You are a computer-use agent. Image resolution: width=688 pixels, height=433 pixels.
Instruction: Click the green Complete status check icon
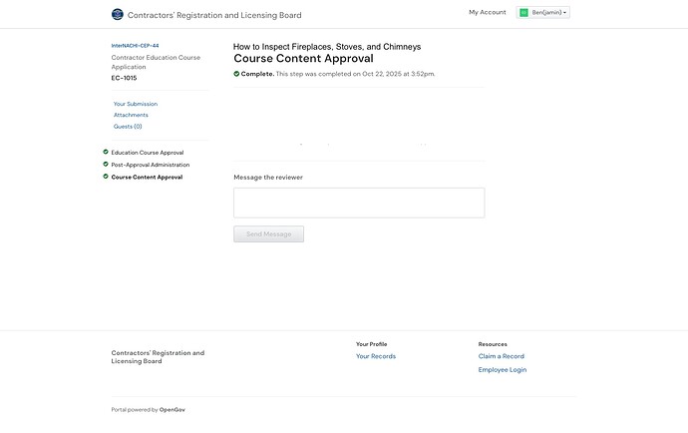click(236, 74)
